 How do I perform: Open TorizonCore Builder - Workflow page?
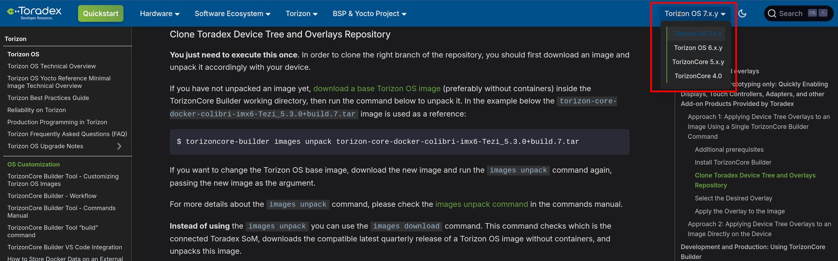coord(52,196)
